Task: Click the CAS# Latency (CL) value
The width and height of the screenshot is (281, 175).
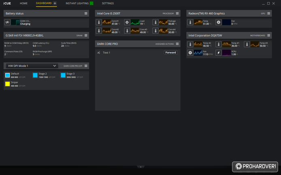Action: [37, 46]
